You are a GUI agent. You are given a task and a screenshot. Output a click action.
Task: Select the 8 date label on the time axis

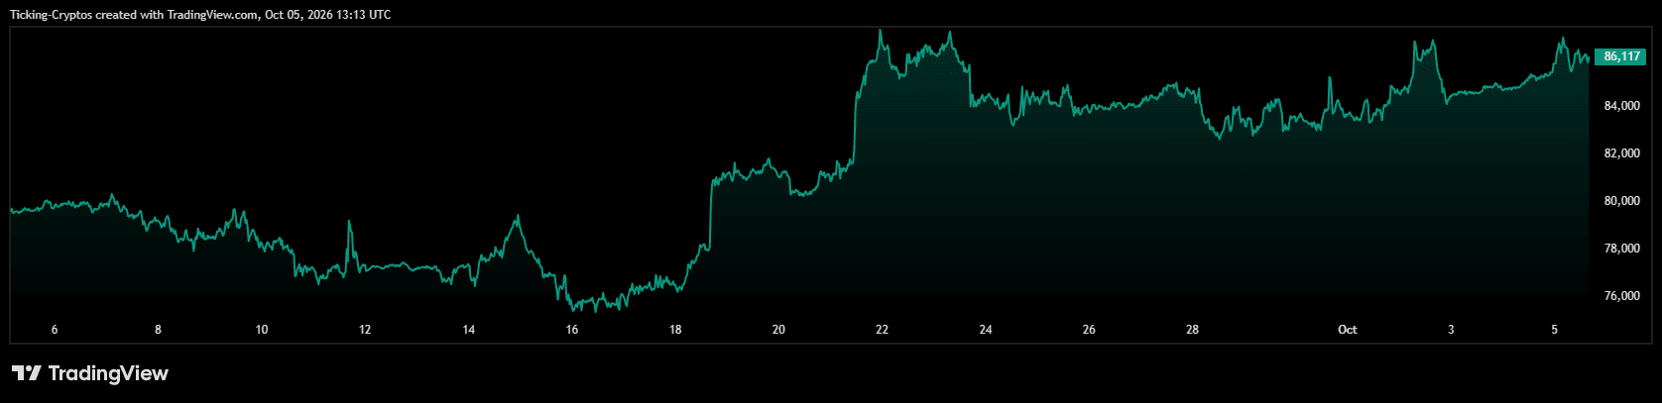[158, 330]
